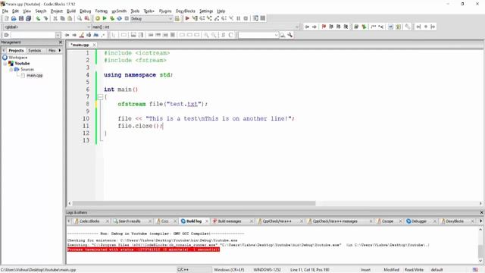Click the Windows (CR+LF) status entry
Image resolution: width=485 pixels, height=273 pixels.
pos(229,270)
